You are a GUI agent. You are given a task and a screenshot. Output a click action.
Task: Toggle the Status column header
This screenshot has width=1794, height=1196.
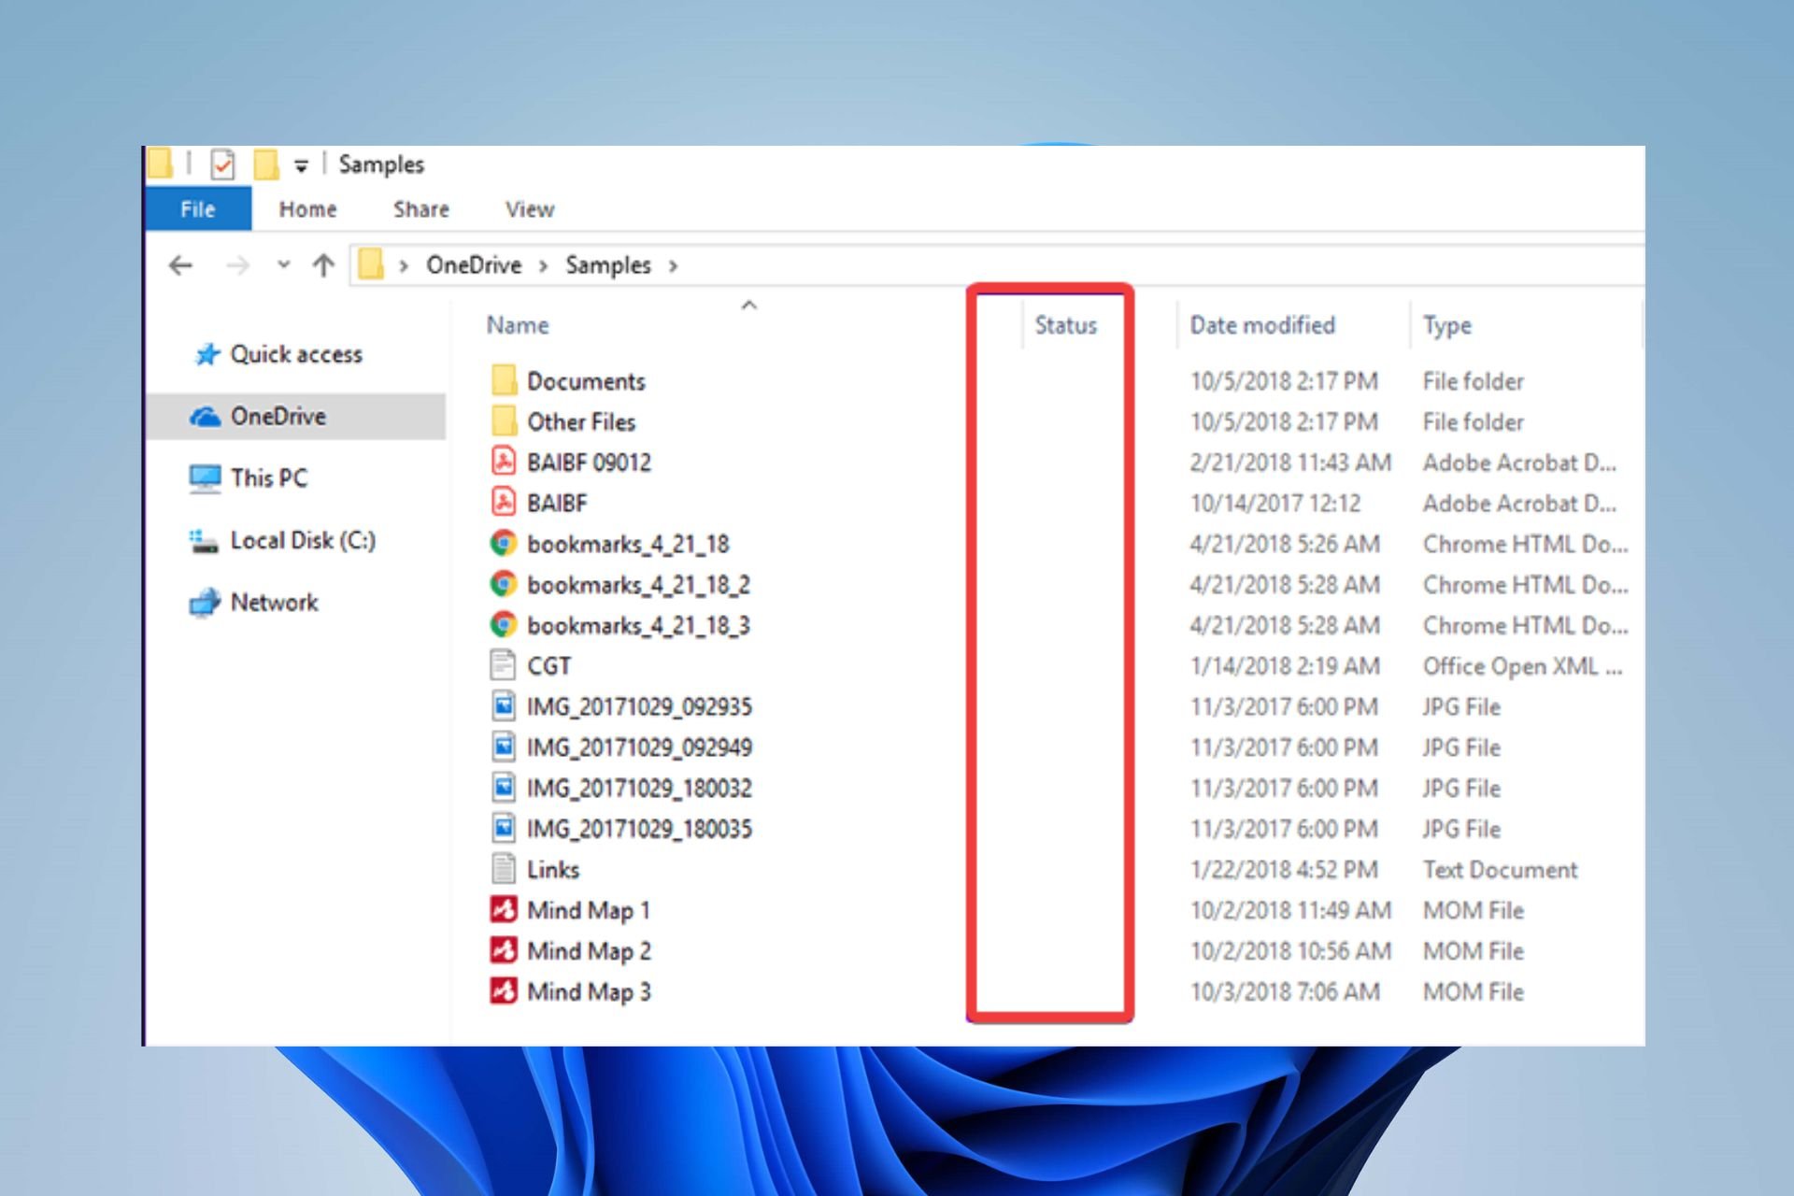[1065, 323]
